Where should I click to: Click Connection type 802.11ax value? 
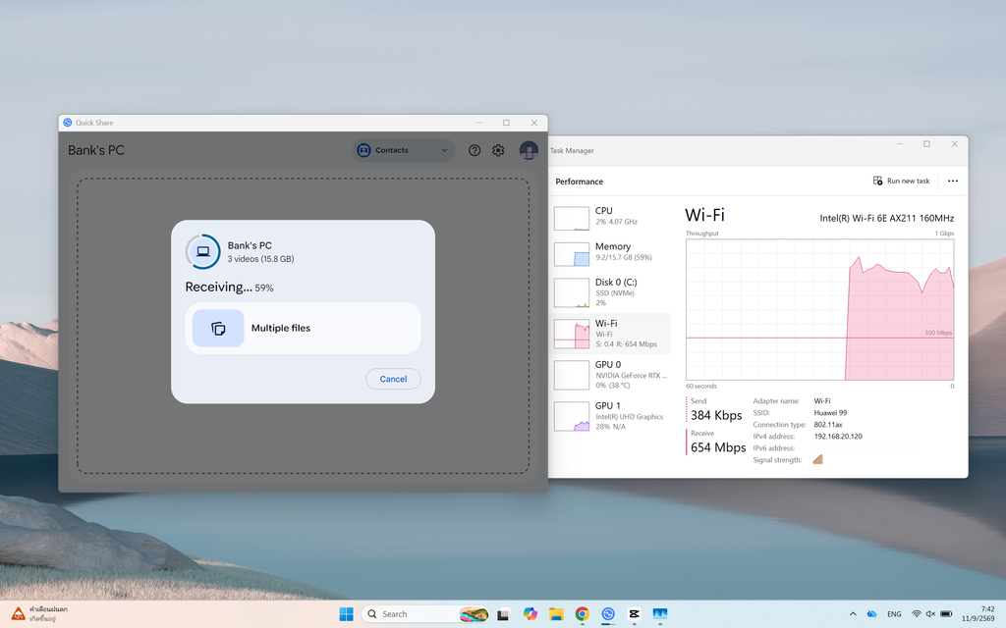pos(827,424)
